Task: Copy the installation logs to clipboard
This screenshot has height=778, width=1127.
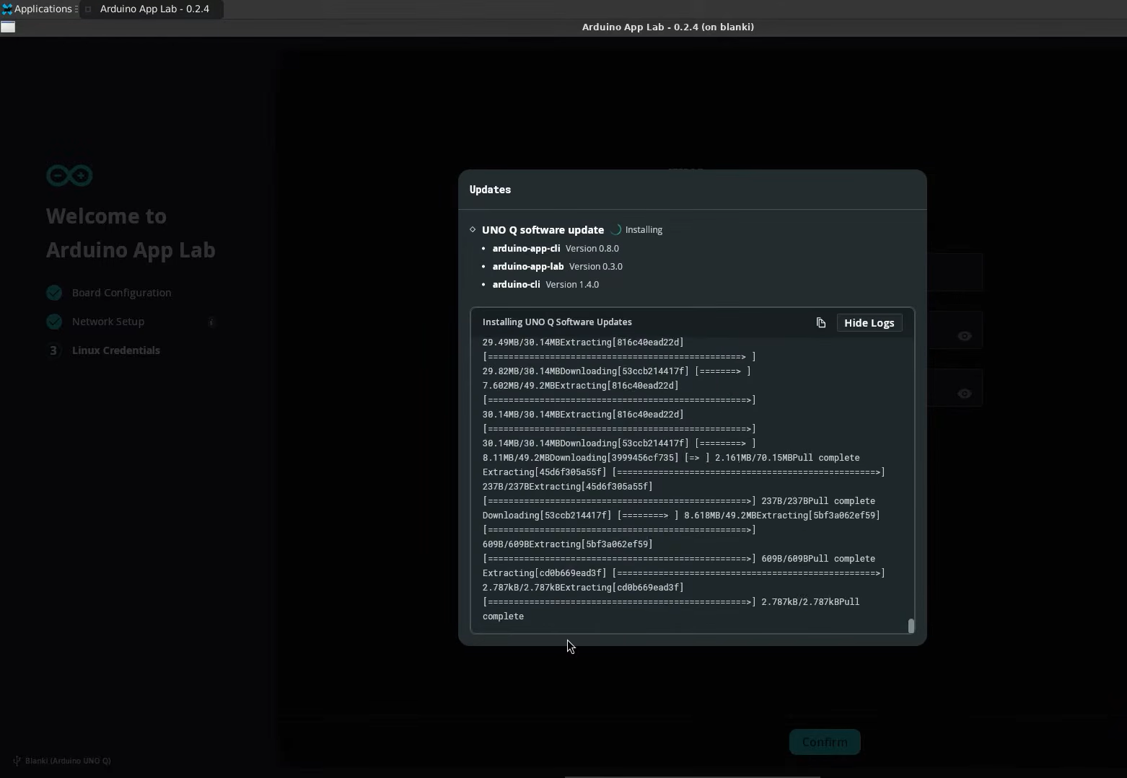Action: pos(821,322)
